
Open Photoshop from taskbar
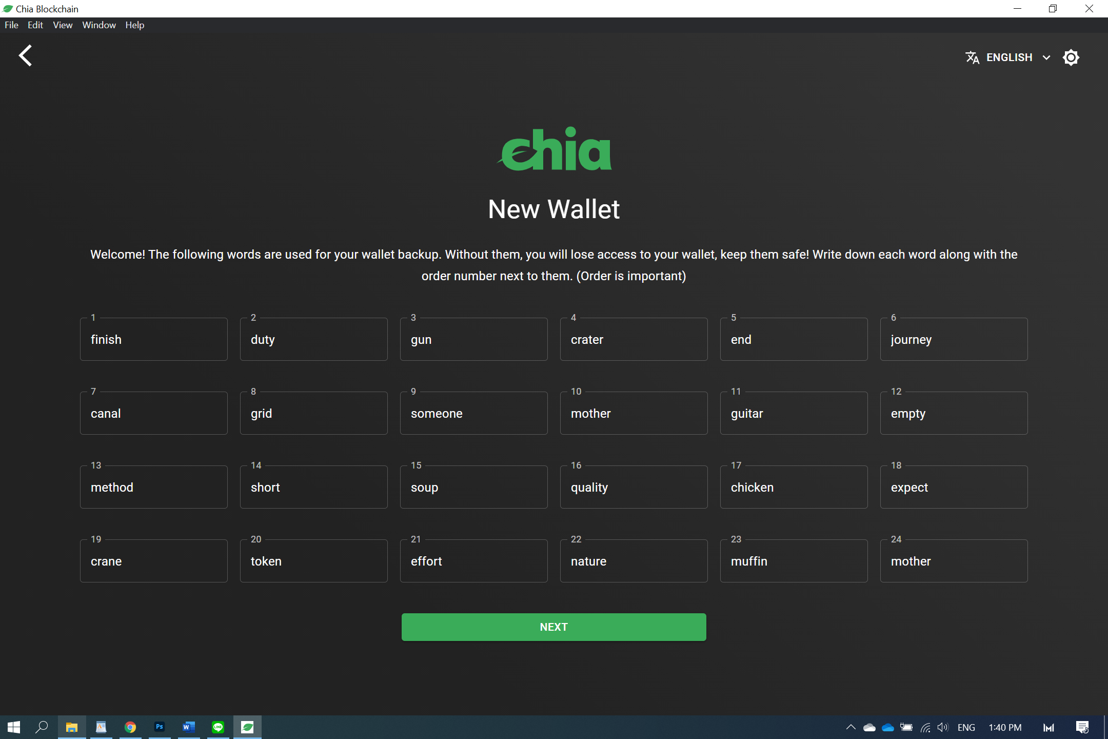click(160, 727)
